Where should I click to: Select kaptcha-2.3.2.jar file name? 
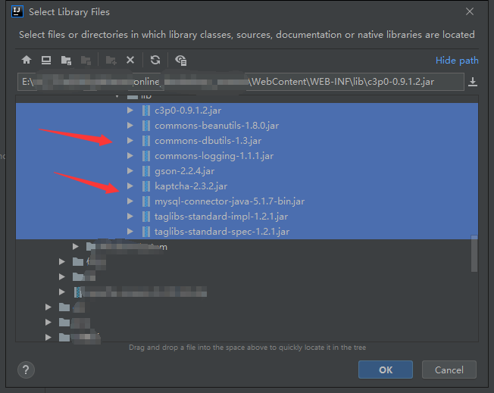point(191,186)
